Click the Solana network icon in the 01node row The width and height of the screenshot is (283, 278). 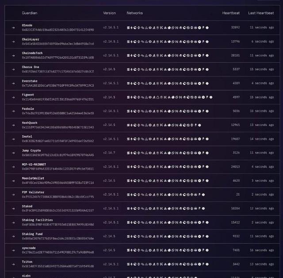point(129,27)
